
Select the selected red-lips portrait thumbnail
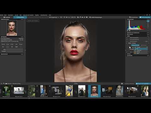[94, 90]
